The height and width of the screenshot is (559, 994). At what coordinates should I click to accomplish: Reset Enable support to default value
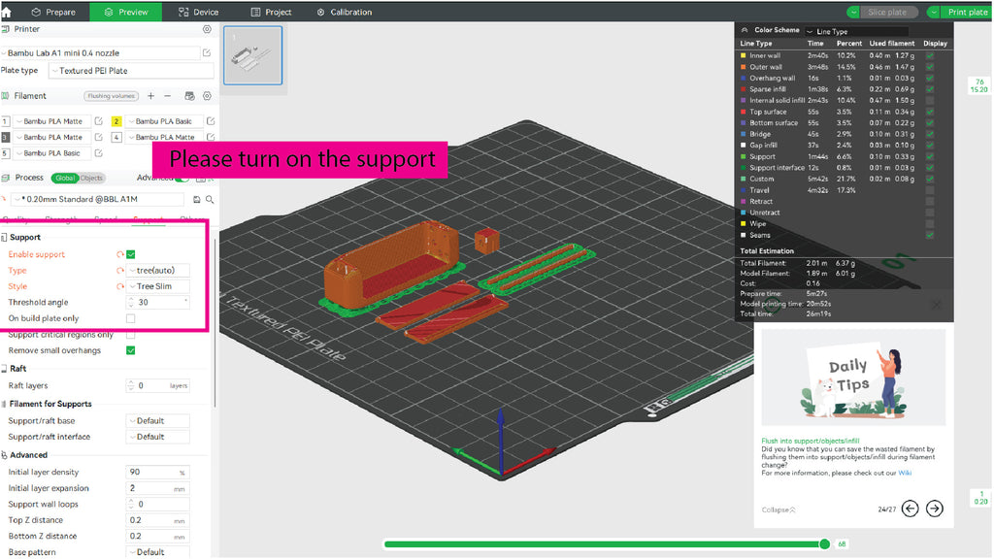pos(119,254)
